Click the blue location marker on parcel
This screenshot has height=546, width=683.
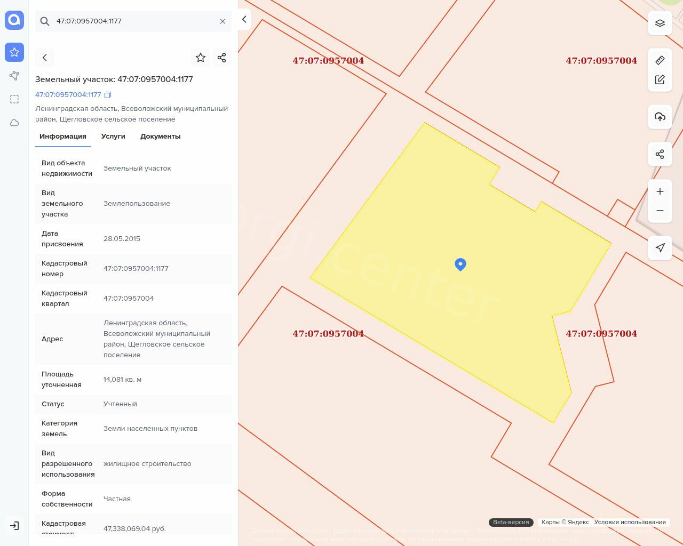coord(460,264)
